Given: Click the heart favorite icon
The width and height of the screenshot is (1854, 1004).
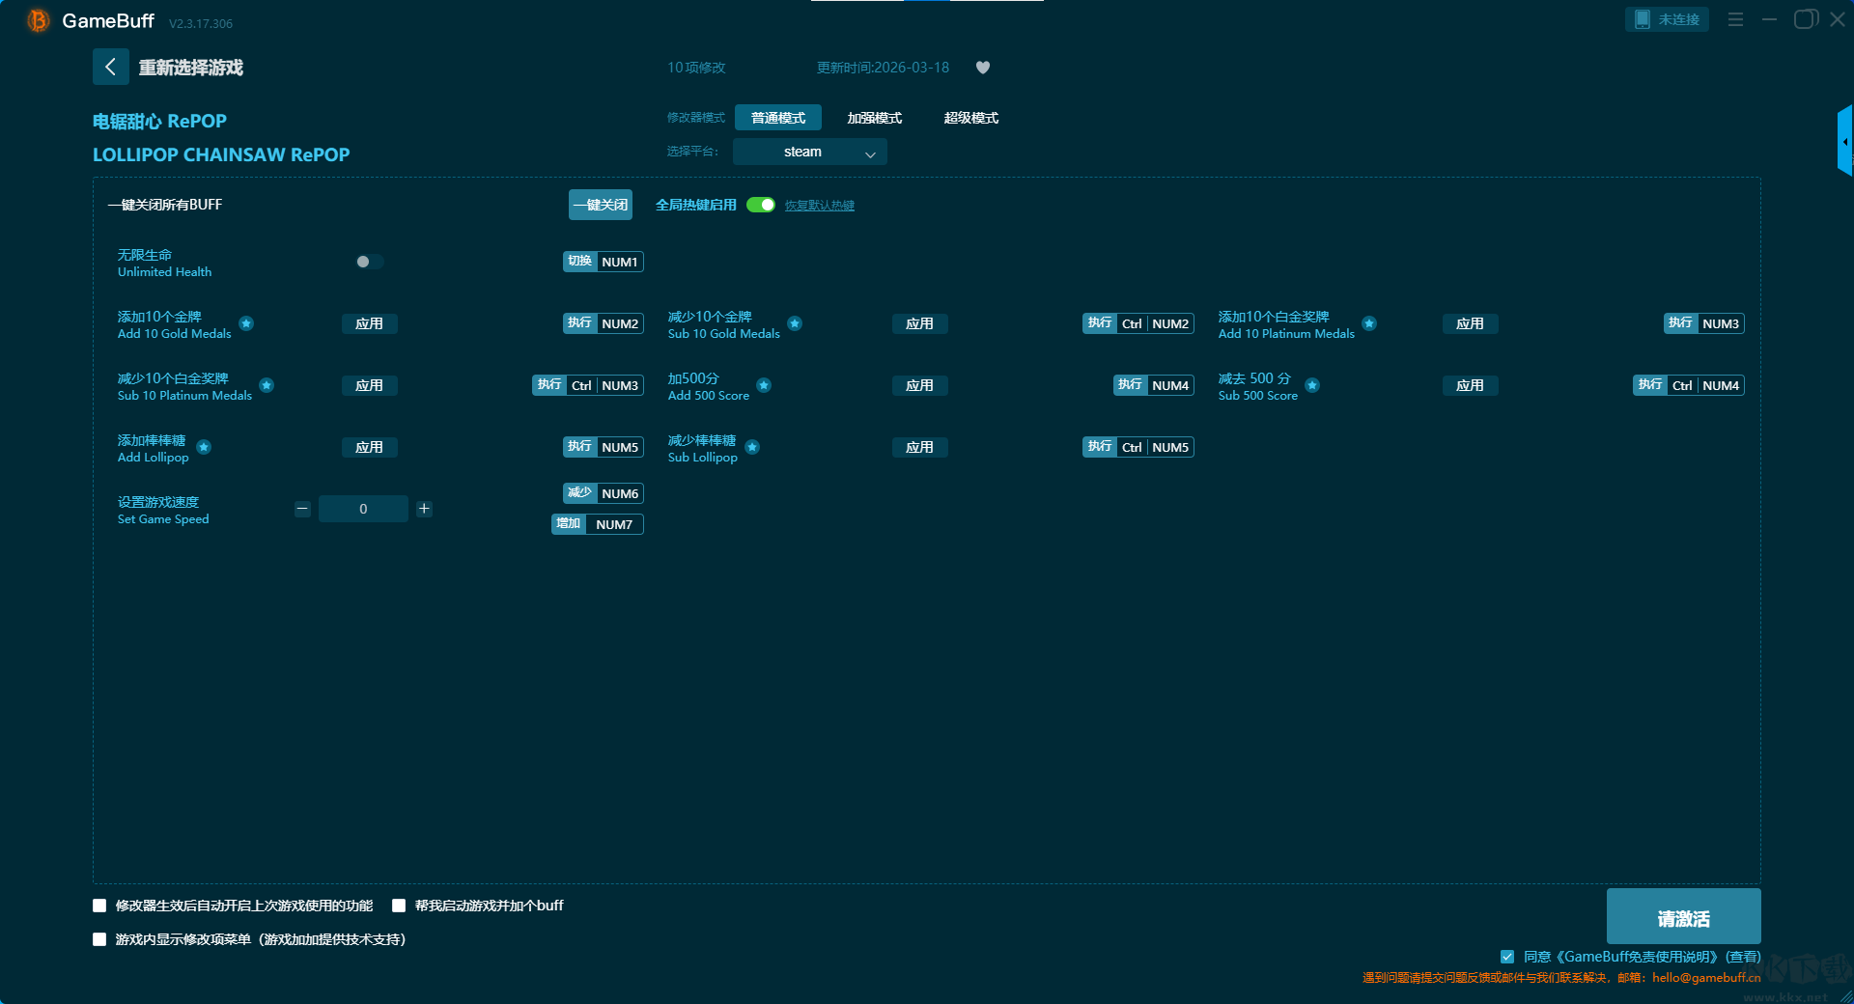Looking at the screenshot, I should 983,68.
